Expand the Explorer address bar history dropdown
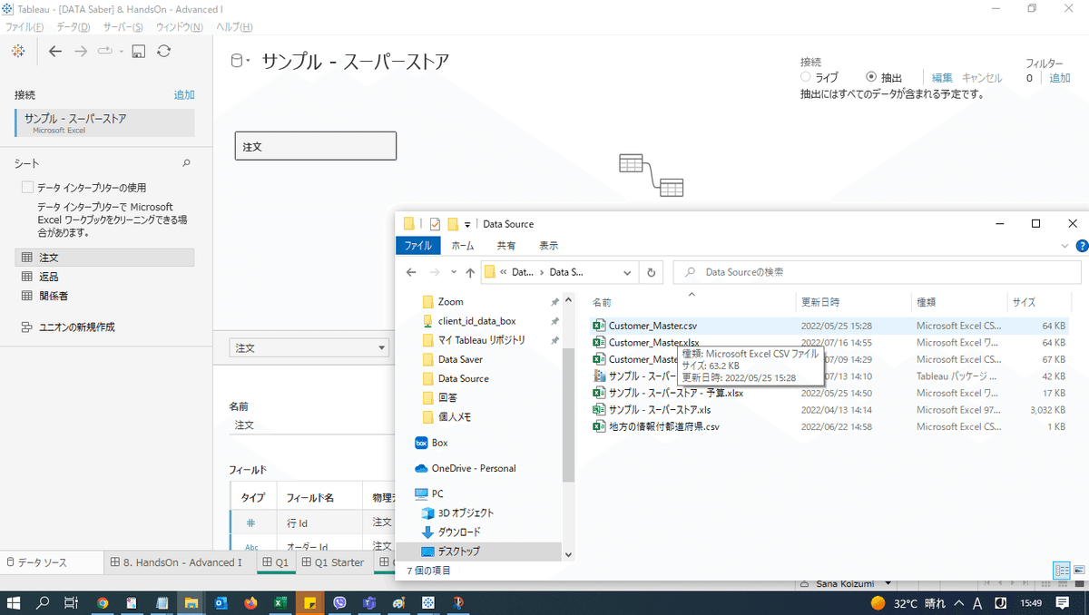The image size is (1089, 615). [x=627, y=272]
